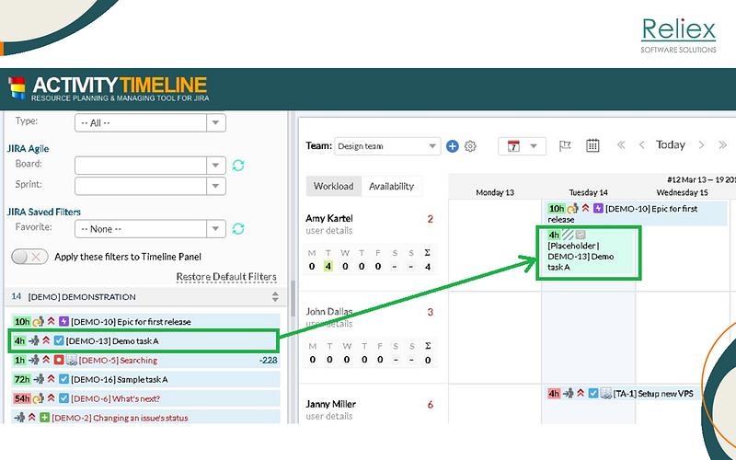Click Janny Miller name
The image size is (736, 460).
331,404
